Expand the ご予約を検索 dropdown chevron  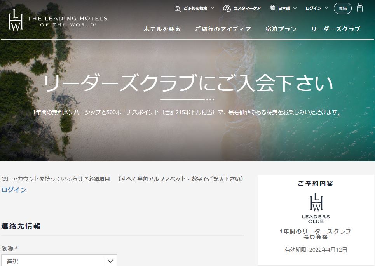click(x=213, y=8)
